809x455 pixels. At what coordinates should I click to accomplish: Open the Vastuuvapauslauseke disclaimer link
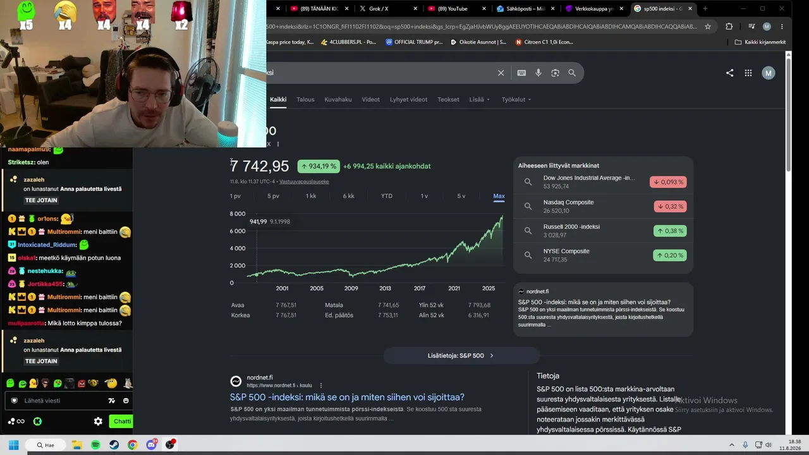pos(304,181)
